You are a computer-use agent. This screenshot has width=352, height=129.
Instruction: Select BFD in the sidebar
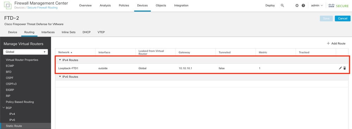tap(8, 72)
